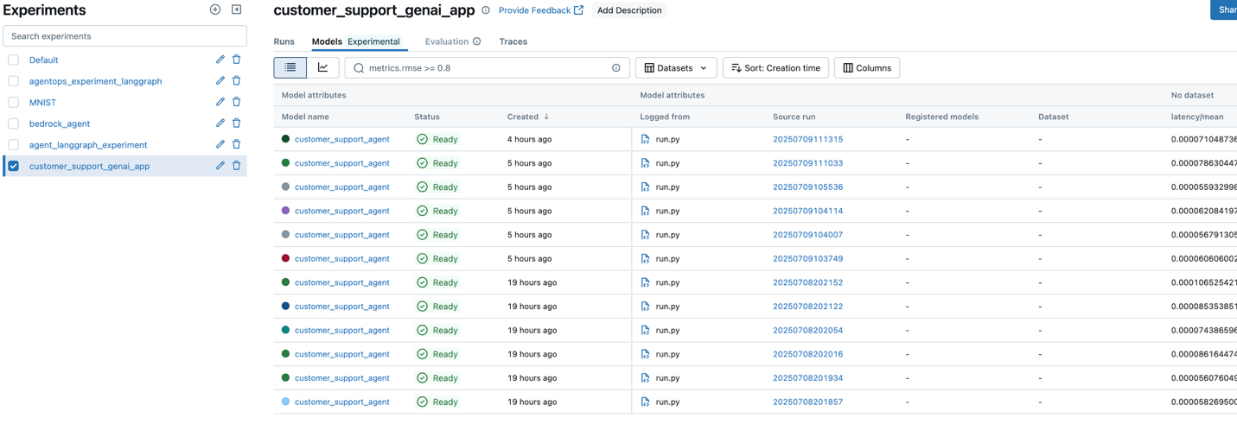This screenshot has height=424, width=1237.
Task: Open the Traces tab
Action: (x=513, y=41)
